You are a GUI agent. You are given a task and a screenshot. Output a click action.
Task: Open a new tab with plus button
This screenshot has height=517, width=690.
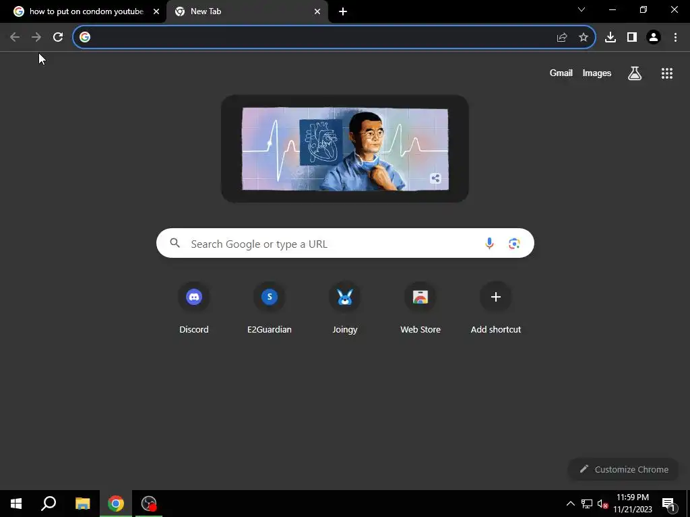pyautogui.click(x=343, y=11)
